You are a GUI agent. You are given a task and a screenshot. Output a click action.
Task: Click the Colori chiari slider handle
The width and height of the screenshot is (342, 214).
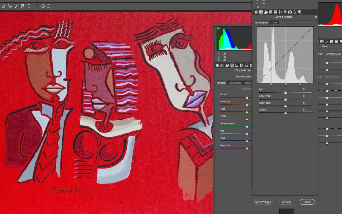pyautogui.click(x=286, y=99)
